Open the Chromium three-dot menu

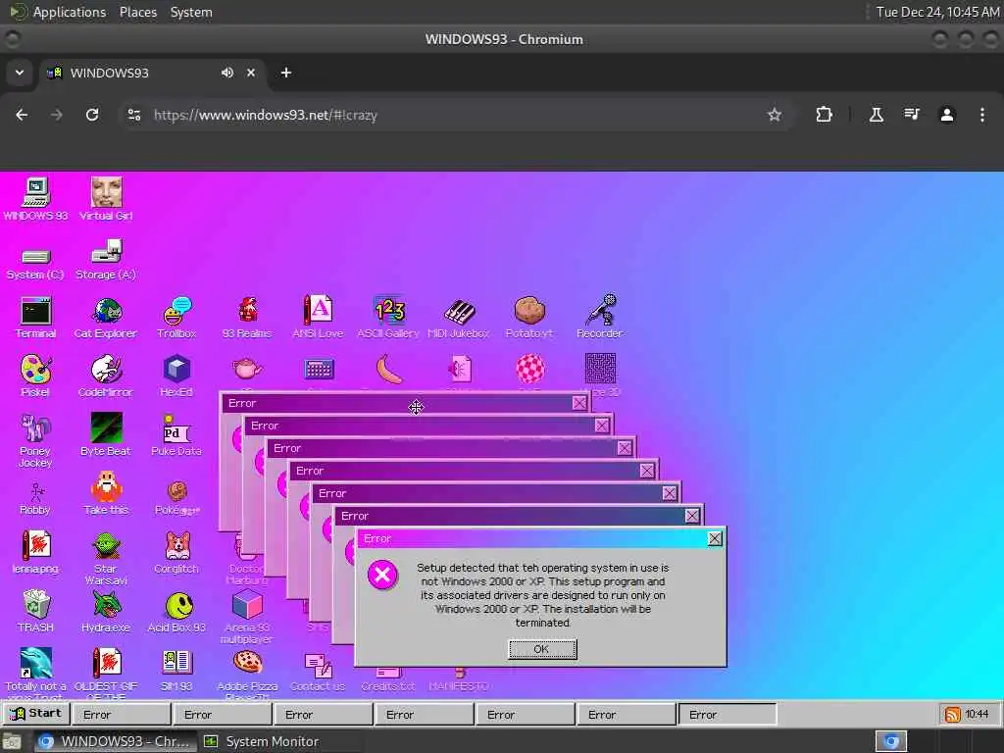tap(982, 115)
